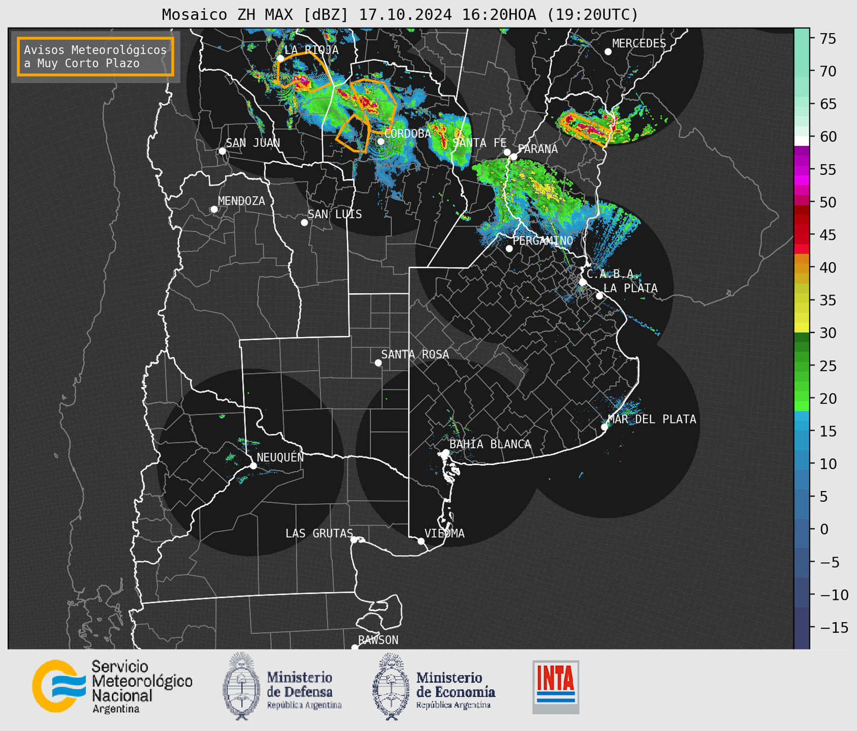
Task: Click the yellow 30 dBZ band on color scale
Action: [802, 328]
